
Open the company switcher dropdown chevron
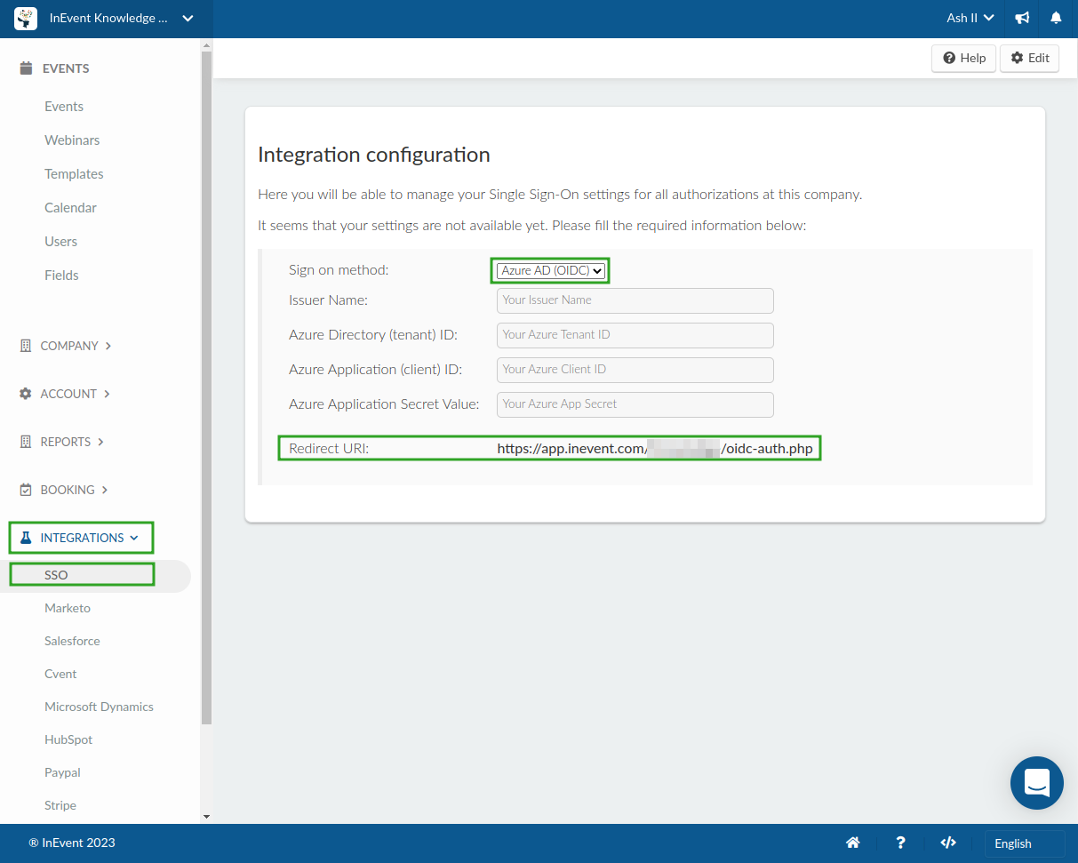pyautogui.click(x=188, y=18)
